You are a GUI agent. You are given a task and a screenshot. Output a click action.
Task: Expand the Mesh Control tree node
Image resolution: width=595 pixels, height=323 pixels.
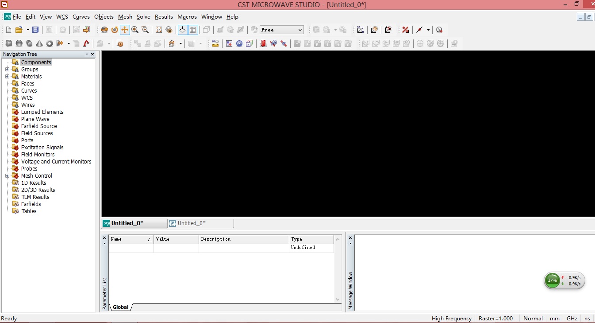pos(7,175)
